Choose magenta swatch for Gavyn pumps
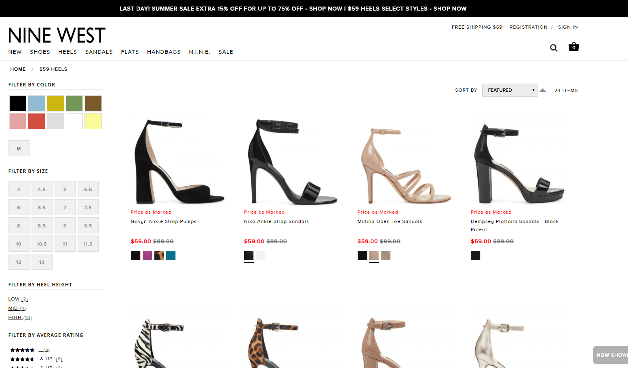Image resolution: width=628 pixels, height=368 pixels. point(148,255)
